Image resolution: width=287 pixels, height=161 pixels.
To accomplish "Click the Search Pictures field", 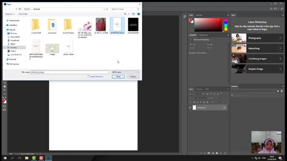I will [125, 9].
